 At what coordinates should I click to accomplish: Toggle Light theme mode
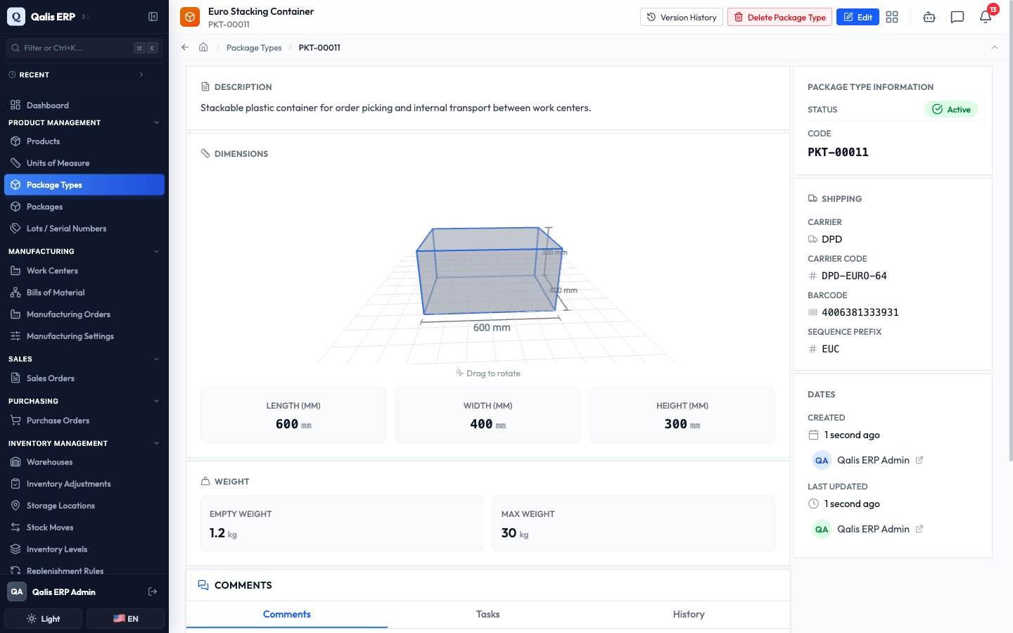(x=44, y=619)
